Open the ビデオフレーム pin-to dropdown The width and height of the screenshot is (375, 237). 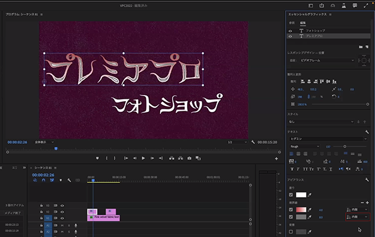[x=327, y=60]
